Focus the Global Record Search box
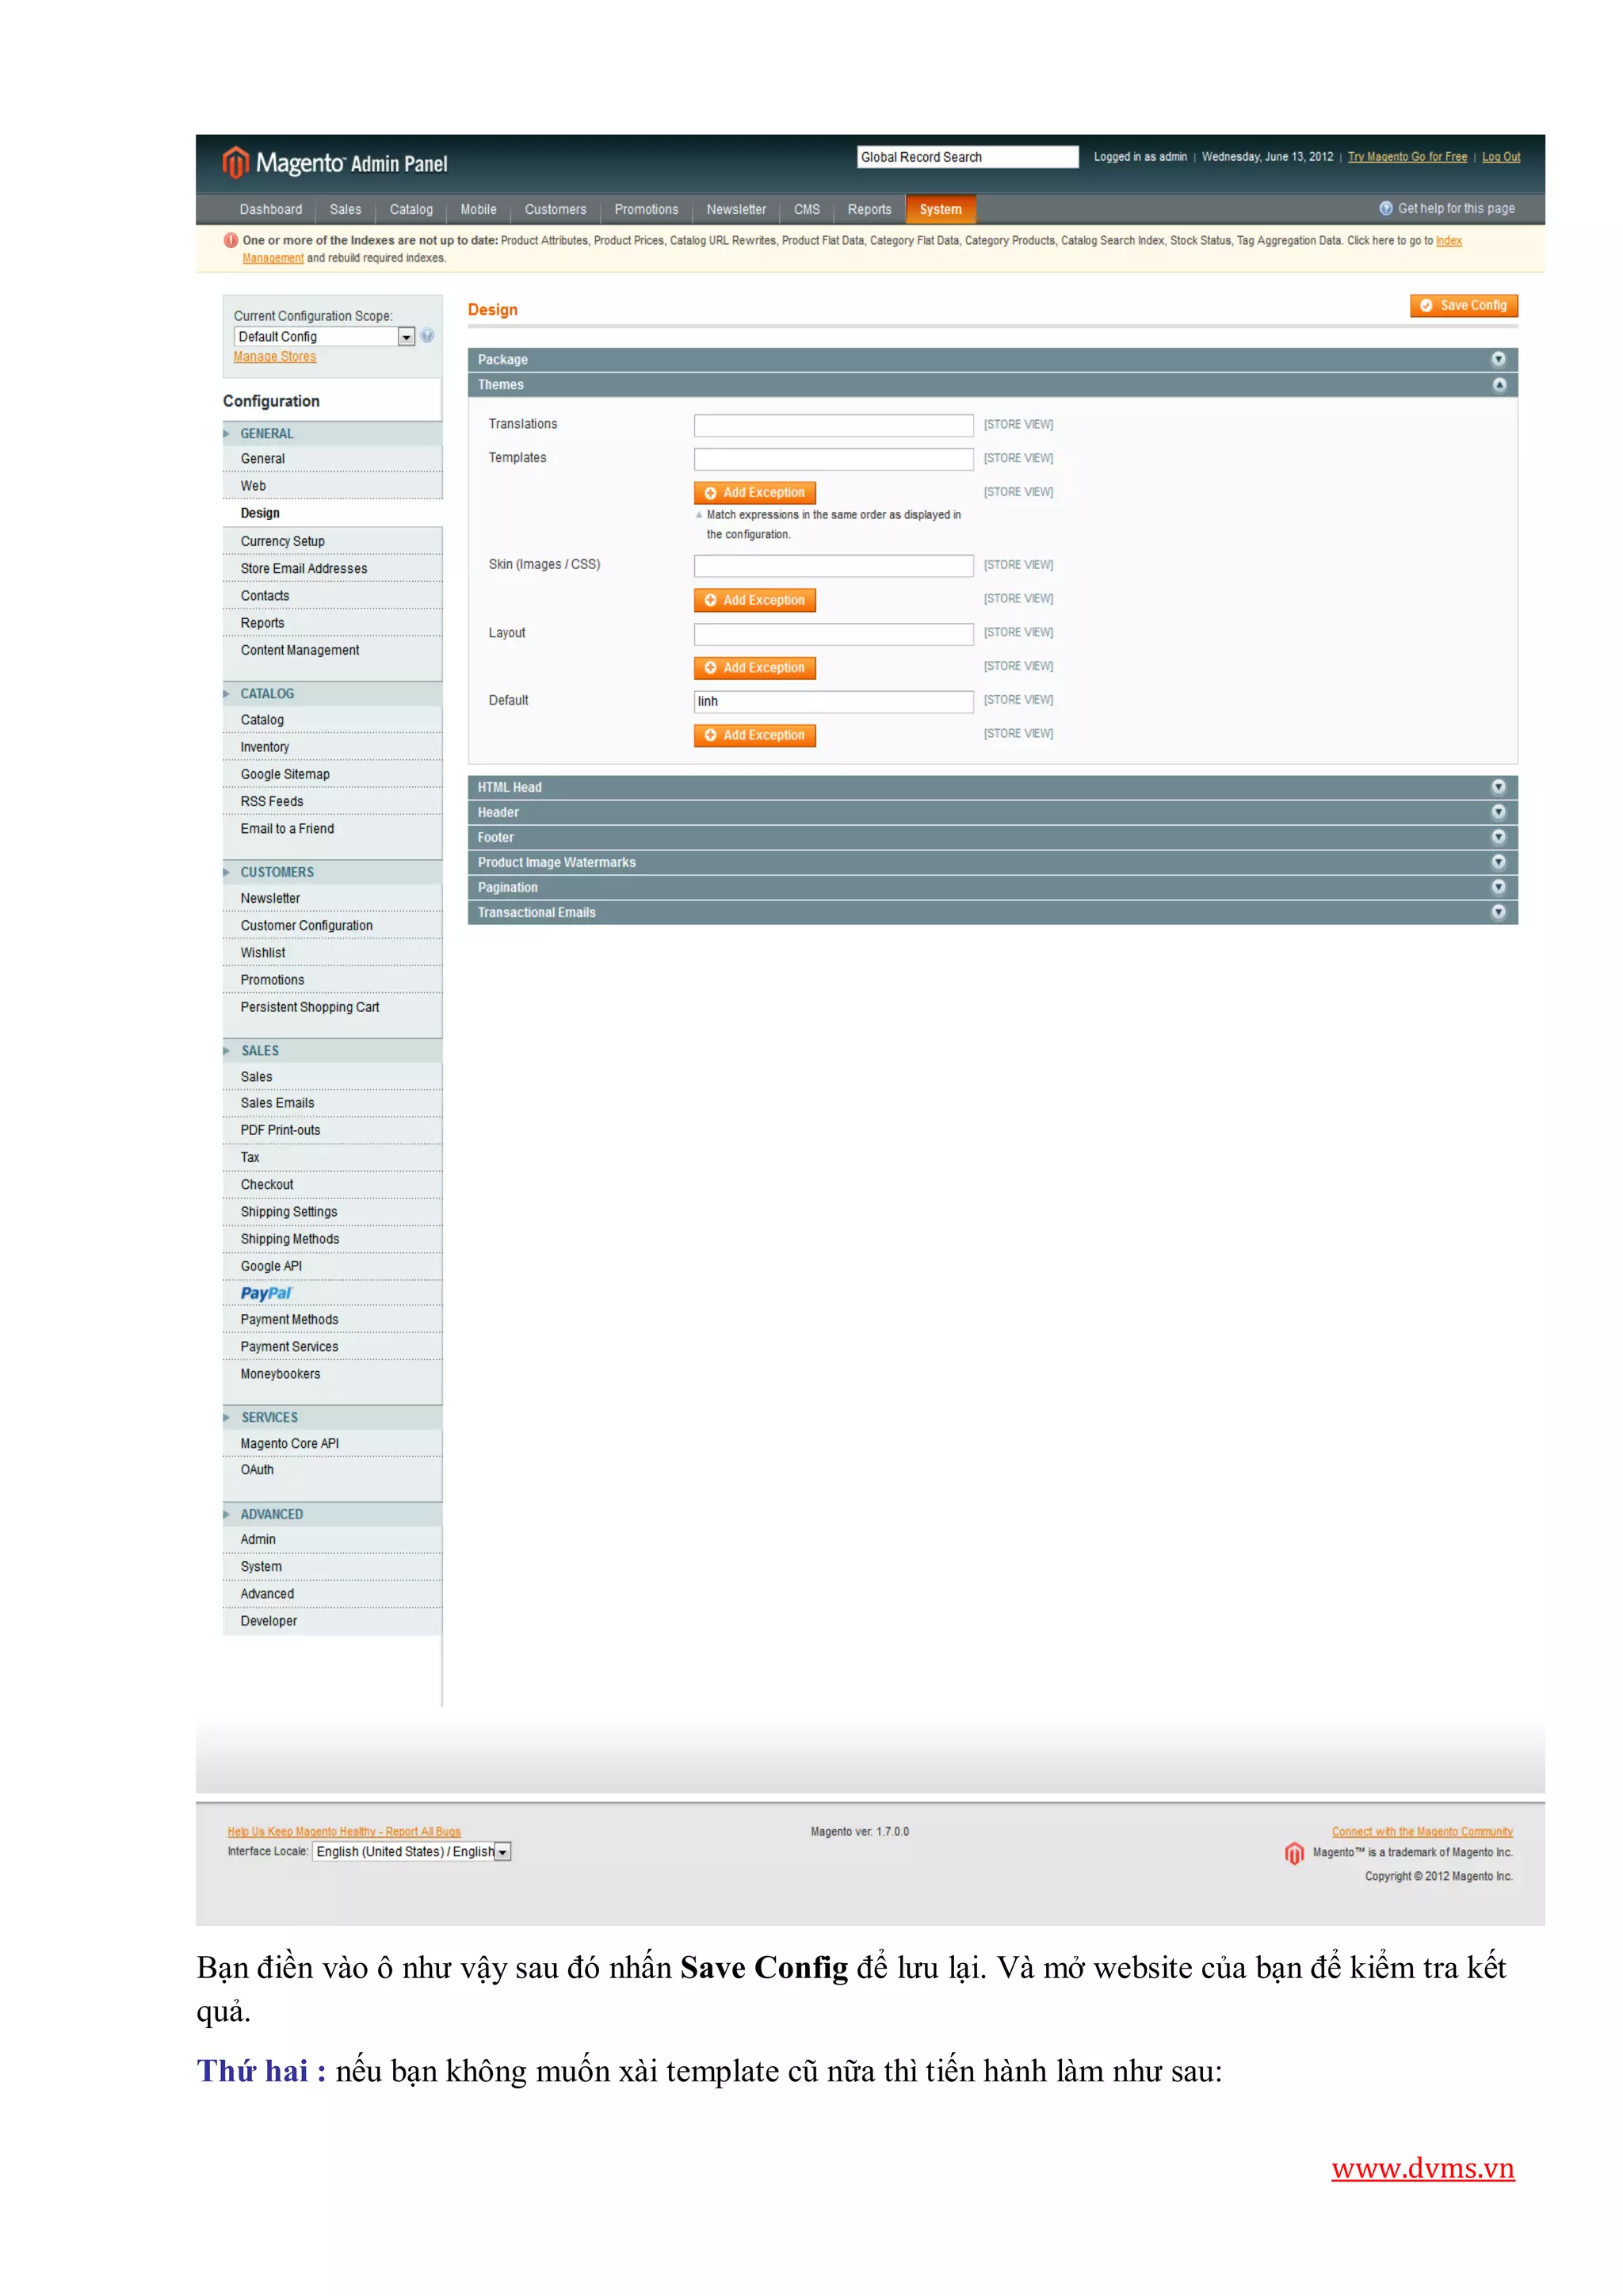The image size is (1623, 2296). [x=966, y=157]
